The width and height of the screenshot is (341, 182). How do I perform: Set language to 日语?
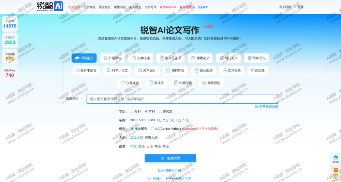coord(149,146)
